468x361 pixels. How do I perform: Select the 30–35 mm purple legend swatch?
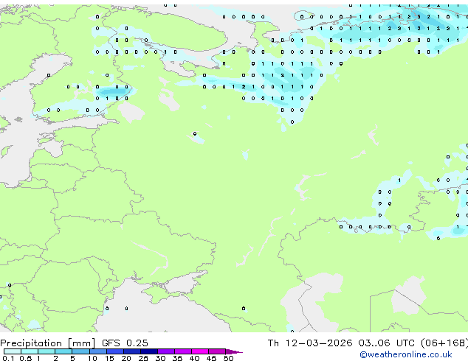tap(166, 351)
